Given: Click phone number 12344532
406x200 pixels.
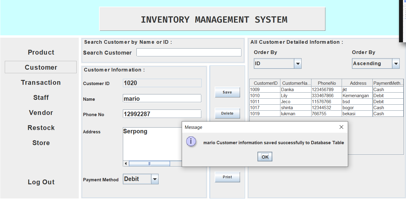Looking at the screenshot, I should (x=327, y=108).
